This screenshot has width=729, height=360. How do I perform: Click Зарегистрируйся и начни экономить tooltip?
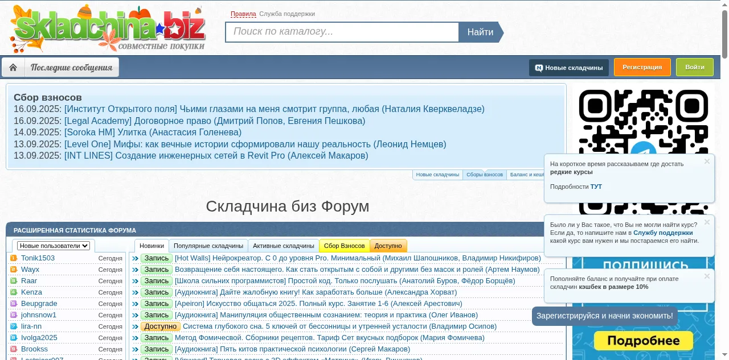(605, 316)
